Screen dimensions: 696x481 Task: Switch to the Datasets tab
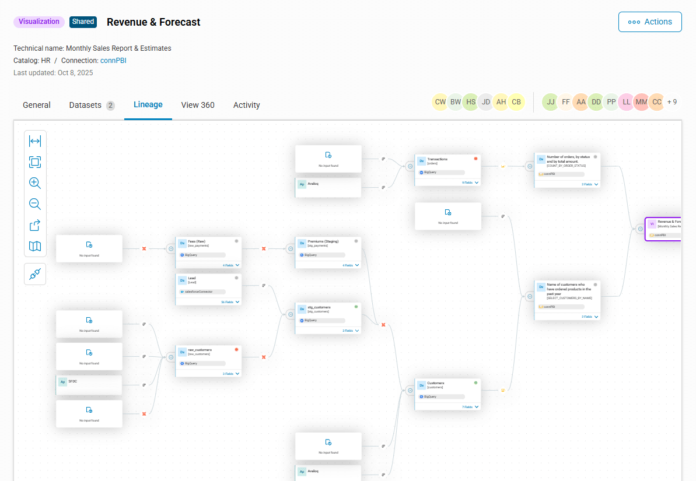click(85, 105)
